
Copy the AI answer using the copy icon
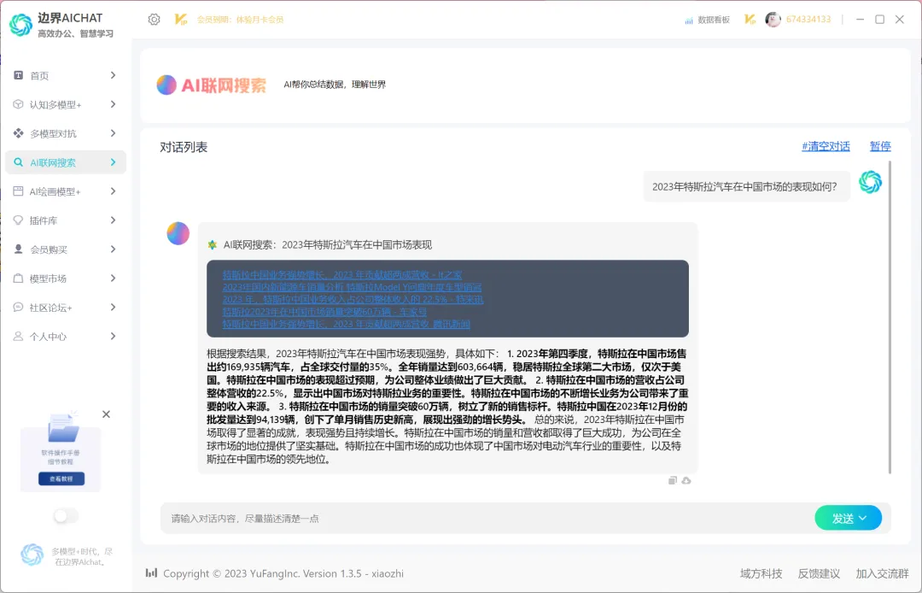[673, 480]
